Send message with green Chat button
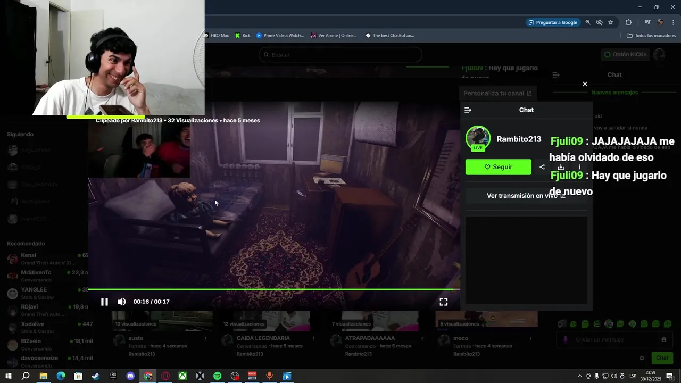681x383 pixels. (662, 358)
